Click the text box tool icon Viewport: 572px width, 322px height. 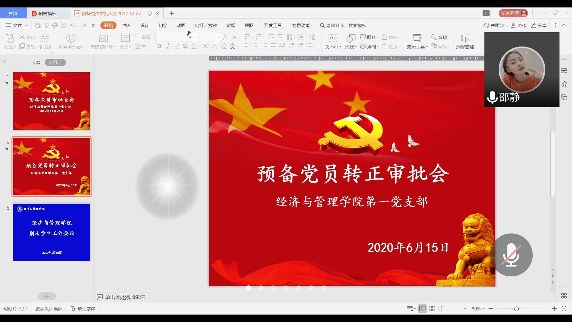coord(332,38)
